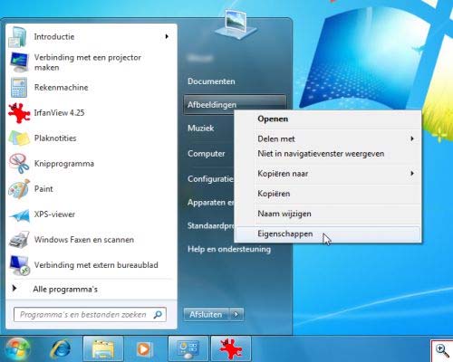Expand the Kopiëren naar submenu arrow
This screenshot has width=453, height=362.
point(412,173)
